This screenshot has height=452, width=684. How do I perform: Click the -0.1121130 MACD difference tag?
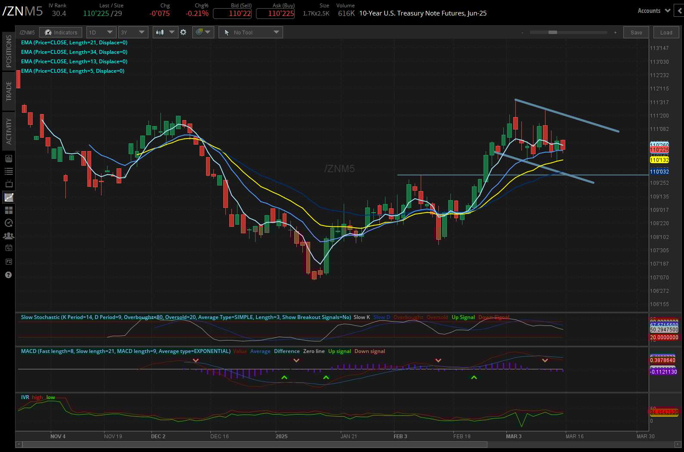(x=663, y=372)
